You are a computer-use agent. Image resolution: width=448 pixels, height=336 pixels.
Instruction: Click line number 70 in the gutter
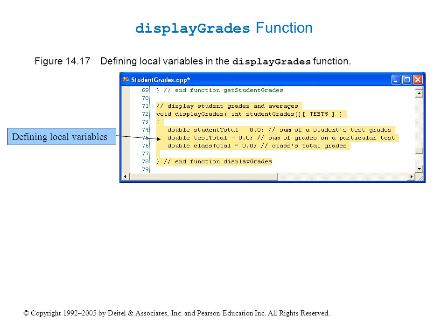pyautogui.click(x=145, y=98)
